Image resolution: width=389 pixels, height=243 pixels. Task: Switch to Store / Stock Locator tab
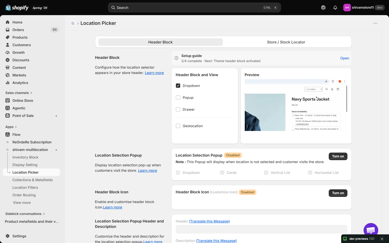pyautogui.click(x=286, y=42)
